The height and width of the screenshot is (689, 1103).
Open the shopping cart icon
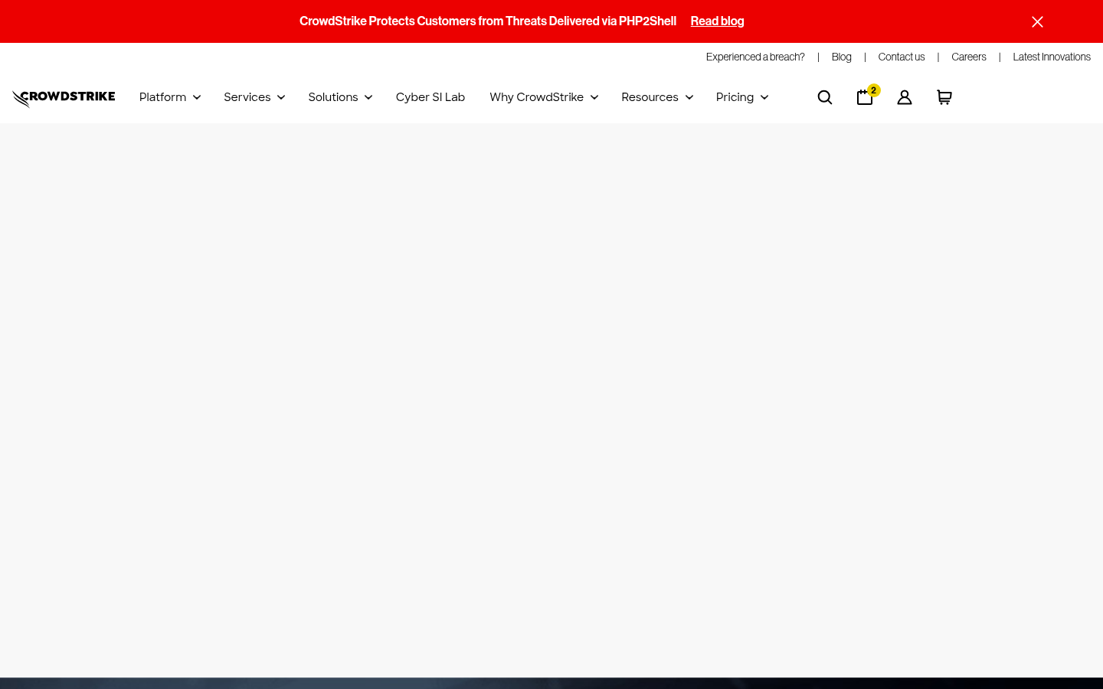coord(944,97)
